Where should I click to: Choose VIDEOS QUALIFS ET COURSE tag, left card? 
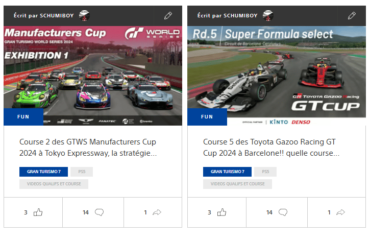[54, 184]
